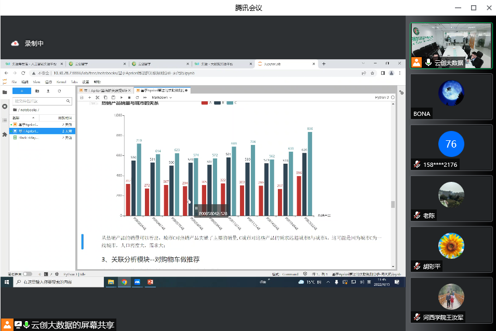Cut the selected cell with scissors icon
The image size is (496, 331).
pyautogui.click(x=98, y=97)
